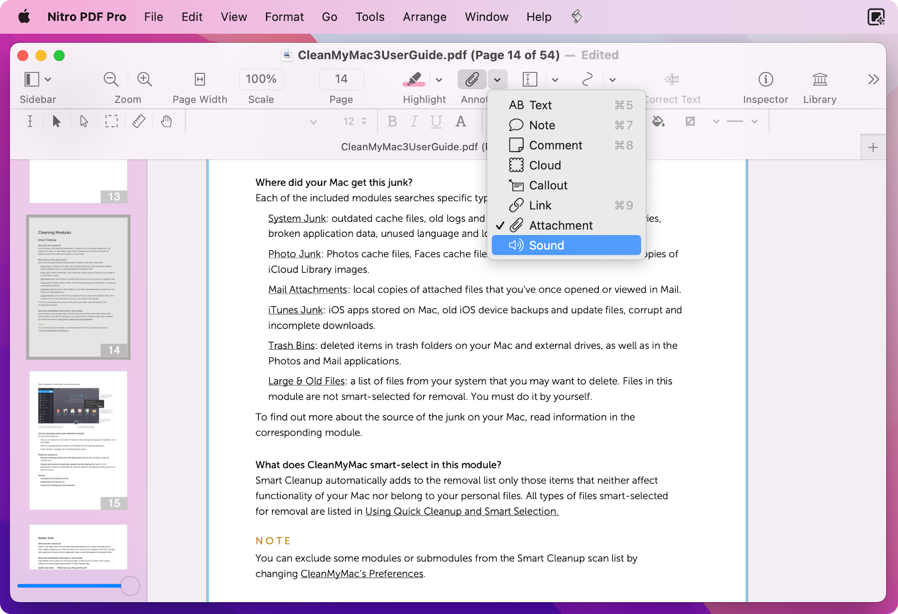Viewport: 898px width, 614px height.
Task: Select the Hand pan tool
Action: point(166,121)
